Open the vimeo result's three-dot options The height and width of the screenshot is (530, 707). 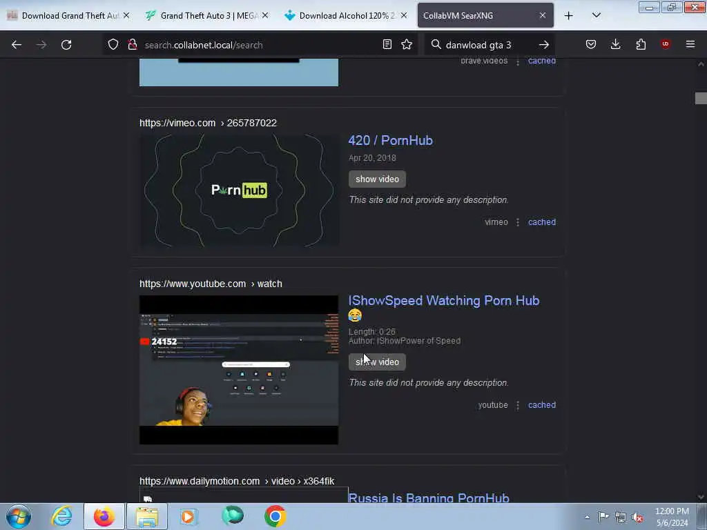(518, 222)
